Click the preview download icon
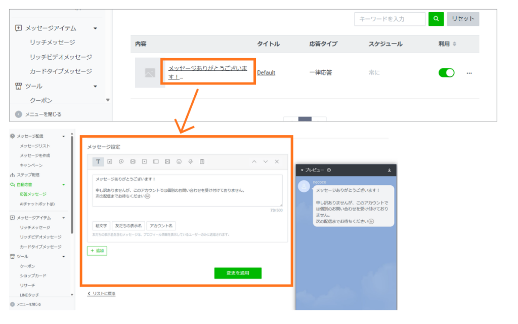The width and height of the screenshot is (518, 324). [389, 170]
